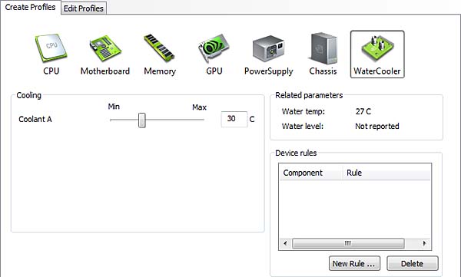This screenshot has height=277, width=461.
Task: Select the GPU graphics card icon
Action: (x=214, y=48)
